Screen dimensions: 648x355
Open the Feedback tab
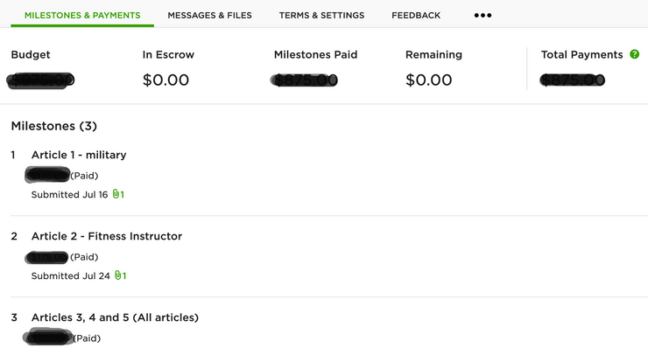(x=416, y=15)
